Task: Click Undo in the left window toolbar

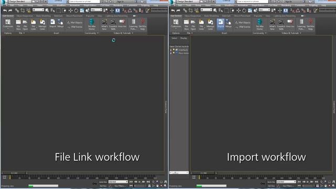Action: 5,10
